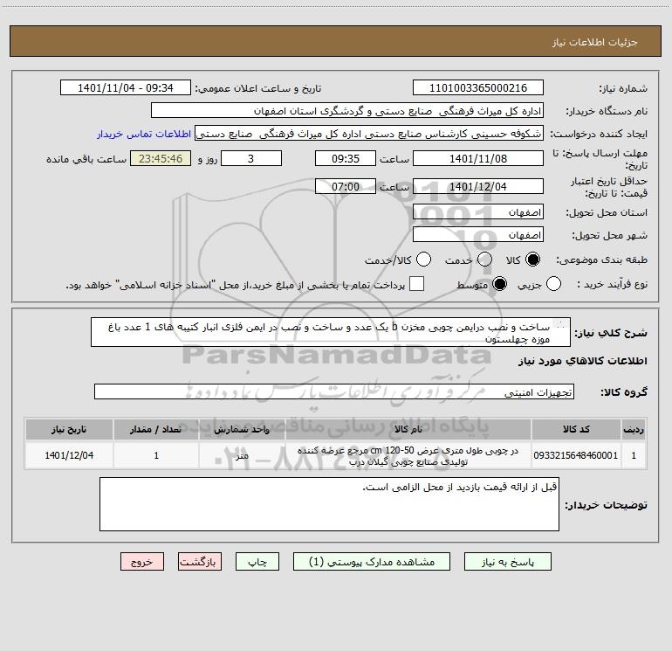Click remaining time counter 23:45:46
This screenshot has height=651, width=672.
coord(161,158)
